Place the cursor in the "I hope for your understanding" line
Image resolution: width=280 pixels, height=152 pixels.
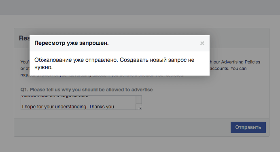click(68, 107)
